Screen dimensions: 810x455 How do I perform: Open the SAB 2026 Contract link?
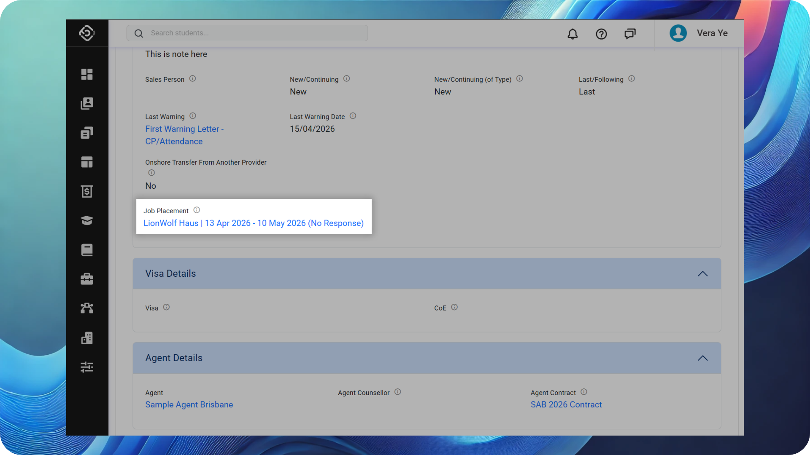[x=566, y=404]
